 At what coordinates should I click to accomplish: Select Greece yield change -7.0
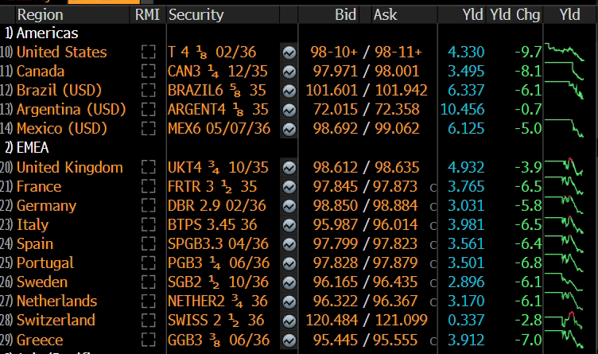pyautogui.click(x=528, y=340)
